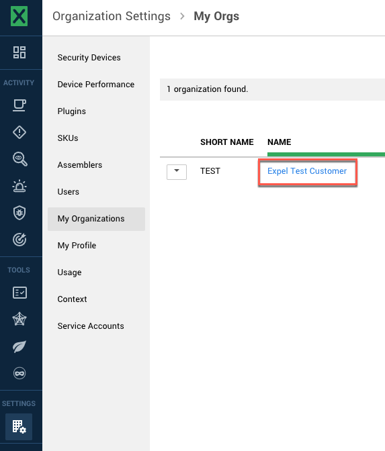
Task: Open the coffee cup activity icon
Action: coord(19,105)
